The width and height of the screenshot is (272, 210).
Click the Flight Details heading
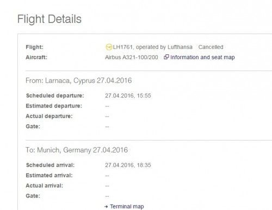click(x=50, y=19)
